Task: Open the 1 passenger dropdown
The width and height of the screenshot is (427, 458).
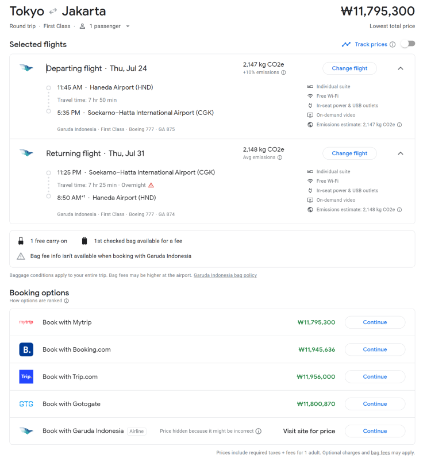Action: pyautogui.click(x=105, y=26)
